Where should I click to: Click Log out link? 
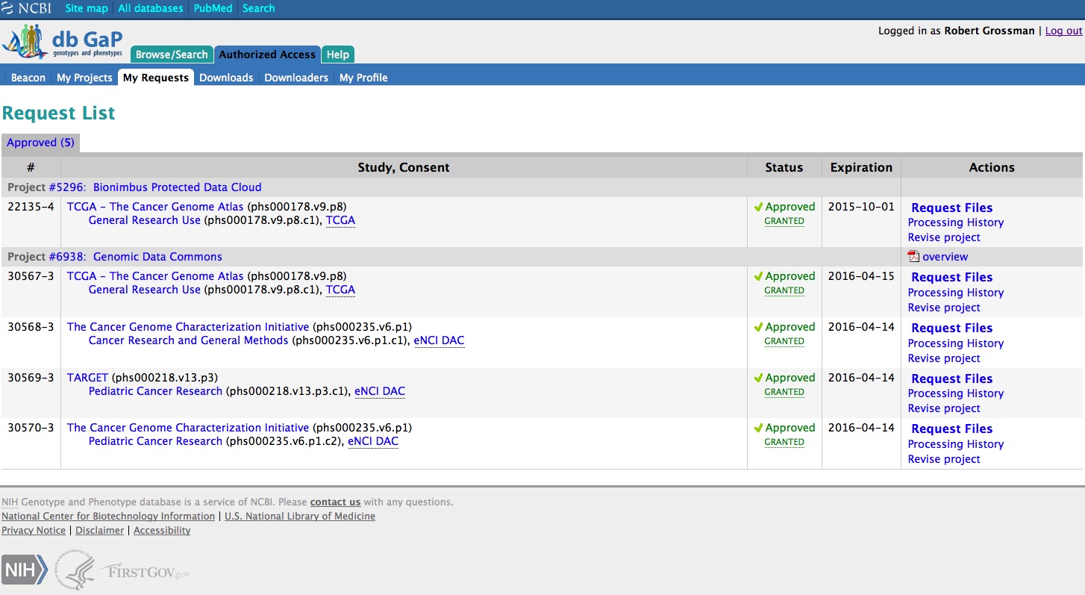tap(1063, 31)
